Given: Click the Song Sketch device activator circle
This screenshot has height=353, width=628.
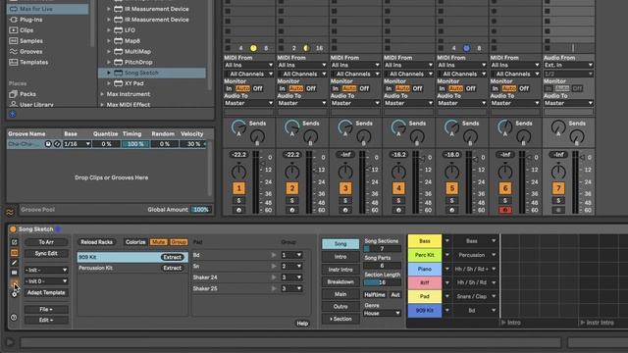Looking at the screenshot, I should coord(13,229).
